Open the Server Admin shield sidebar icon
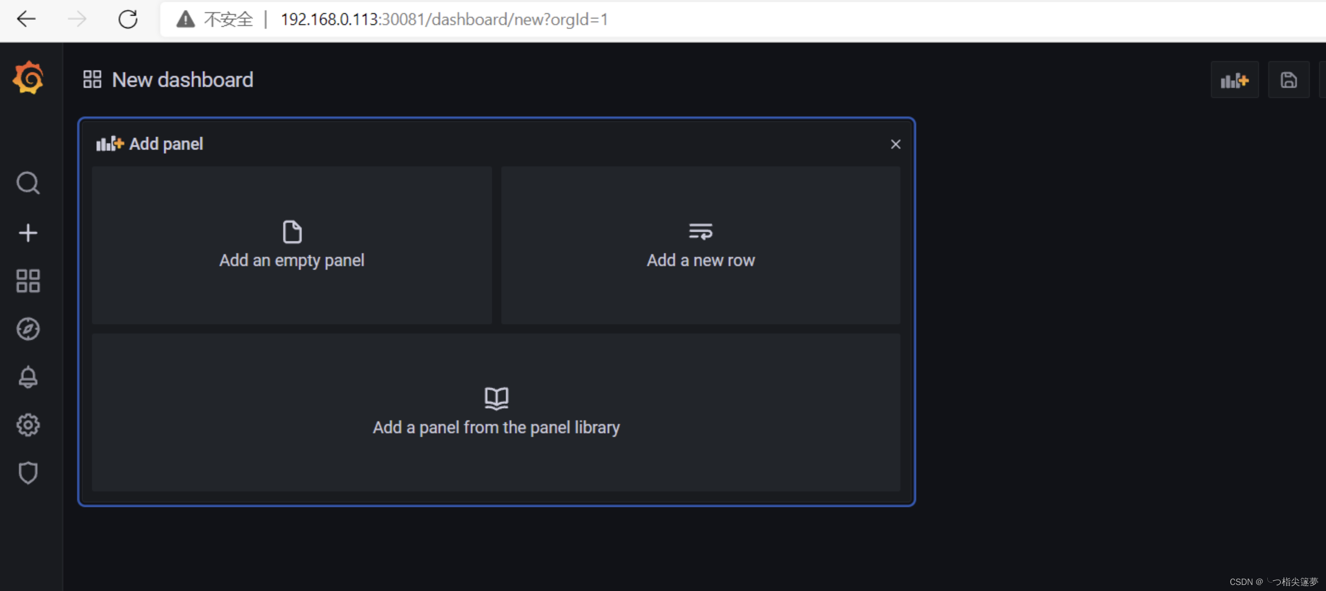The image size is (1326, 591). click(x=28, y=473)
